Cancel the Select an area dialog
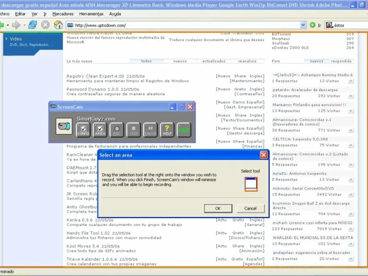The width and height of the screenshot is (368, 276). tap(250, 208)
